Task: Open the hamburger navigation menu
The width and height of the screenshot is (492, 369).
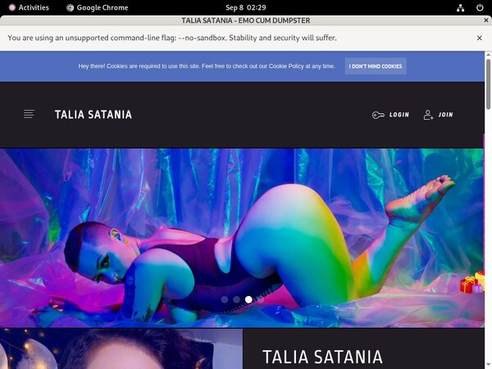Action: point(29,115)
